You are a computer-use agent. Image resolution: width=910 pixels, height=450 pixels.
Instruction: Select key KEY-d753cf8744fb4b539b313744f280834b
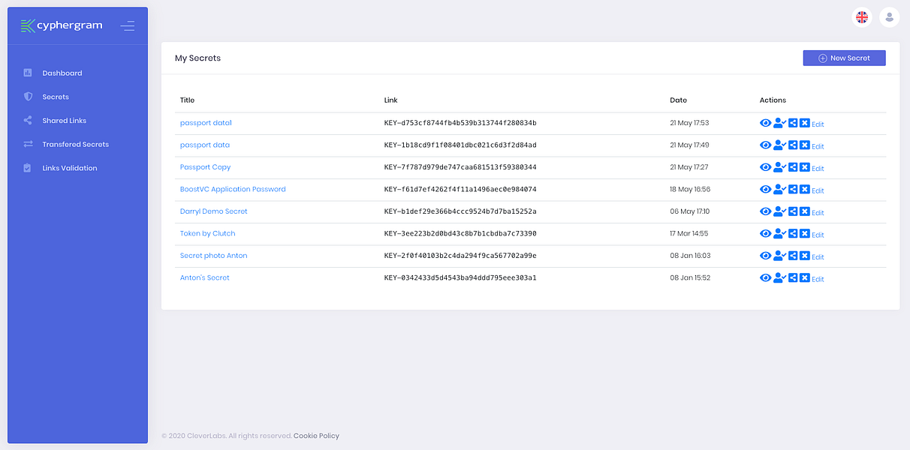(460, 123)
